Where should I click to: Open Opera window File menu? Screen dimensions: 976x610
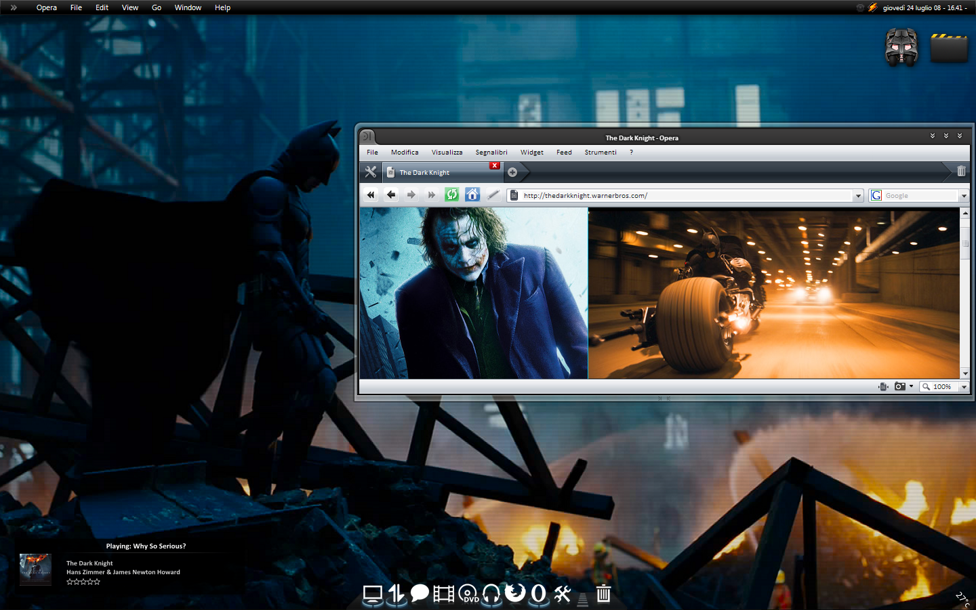[372, 152]
